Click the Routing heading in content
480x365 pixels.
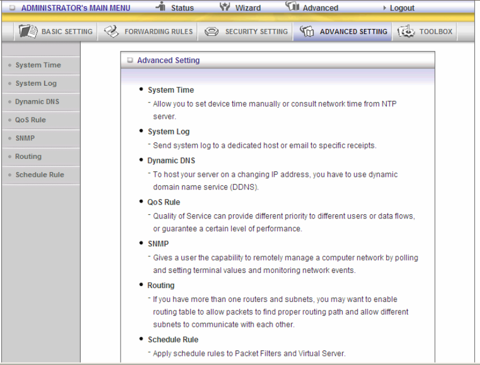[x=161, y=286]
